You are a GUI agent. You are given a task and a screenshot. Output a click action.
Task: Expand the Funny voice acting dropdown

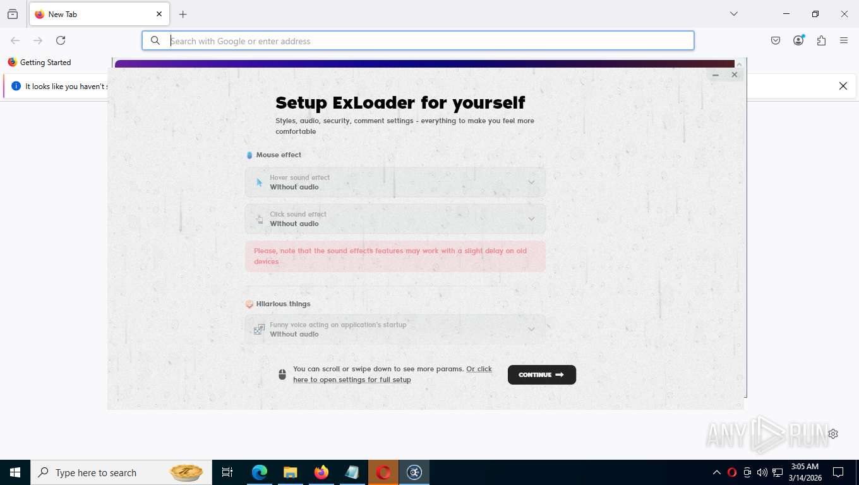pyautogui.click(x=395, y=330)
